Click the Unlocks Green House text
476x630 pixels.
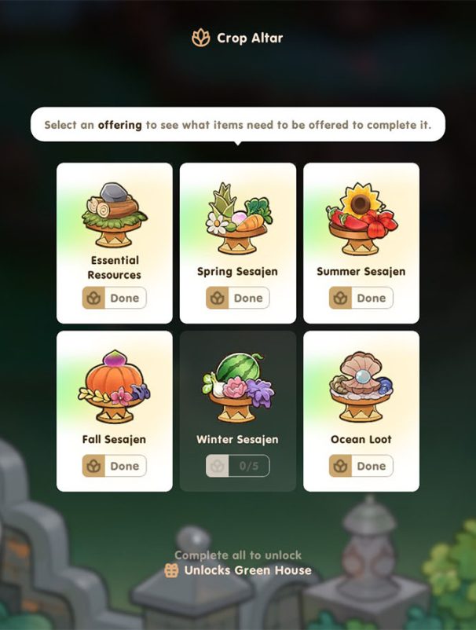click(x=248, y=570)
